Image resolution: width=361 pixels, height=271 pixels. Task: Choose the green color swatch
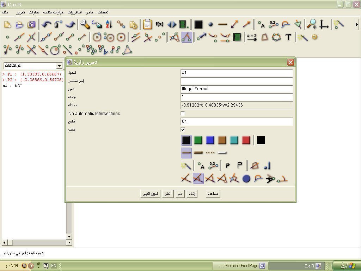(198, 140)
